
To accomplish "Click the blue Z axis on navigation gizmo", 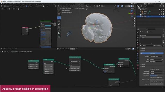I will coord(132,11).
